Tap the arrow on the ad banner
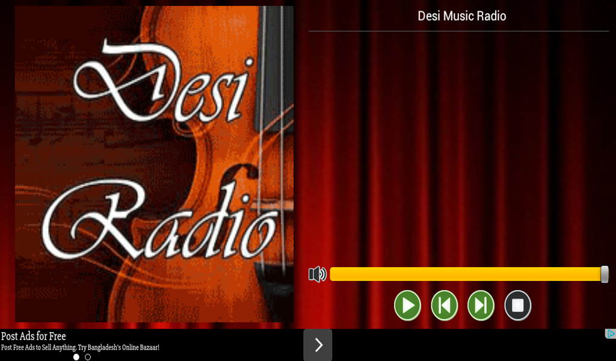This screenshot has width=616, height=361. tap(318, 345)
